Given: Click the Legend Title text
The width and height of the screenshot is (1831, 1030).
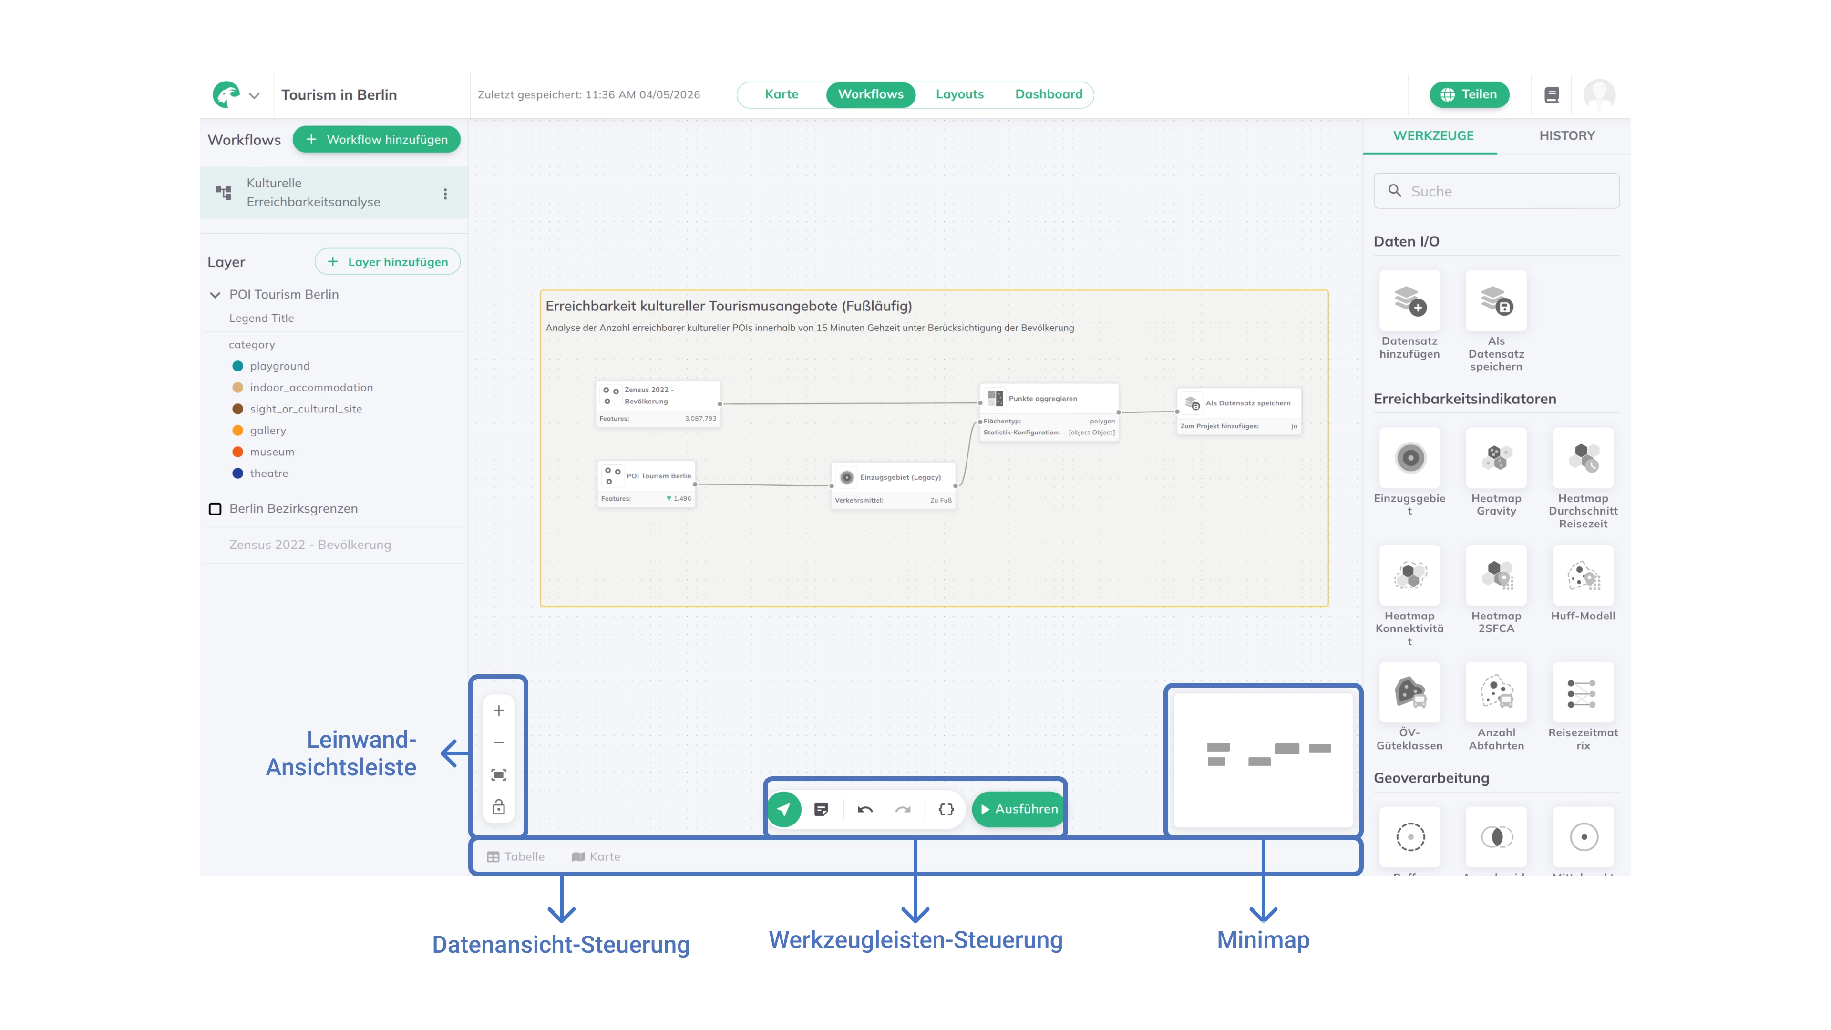Looking at the screenshot, I should pyautogui.click(x=261, y=319).
